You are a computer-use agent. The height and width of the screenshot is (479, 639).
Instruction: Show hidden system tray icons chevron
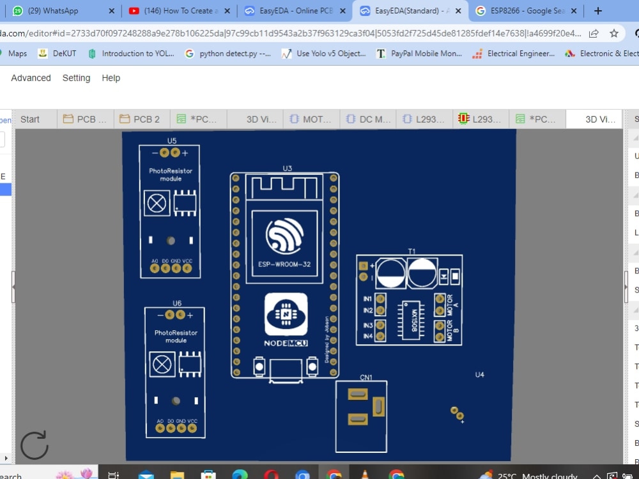point(596,476)
